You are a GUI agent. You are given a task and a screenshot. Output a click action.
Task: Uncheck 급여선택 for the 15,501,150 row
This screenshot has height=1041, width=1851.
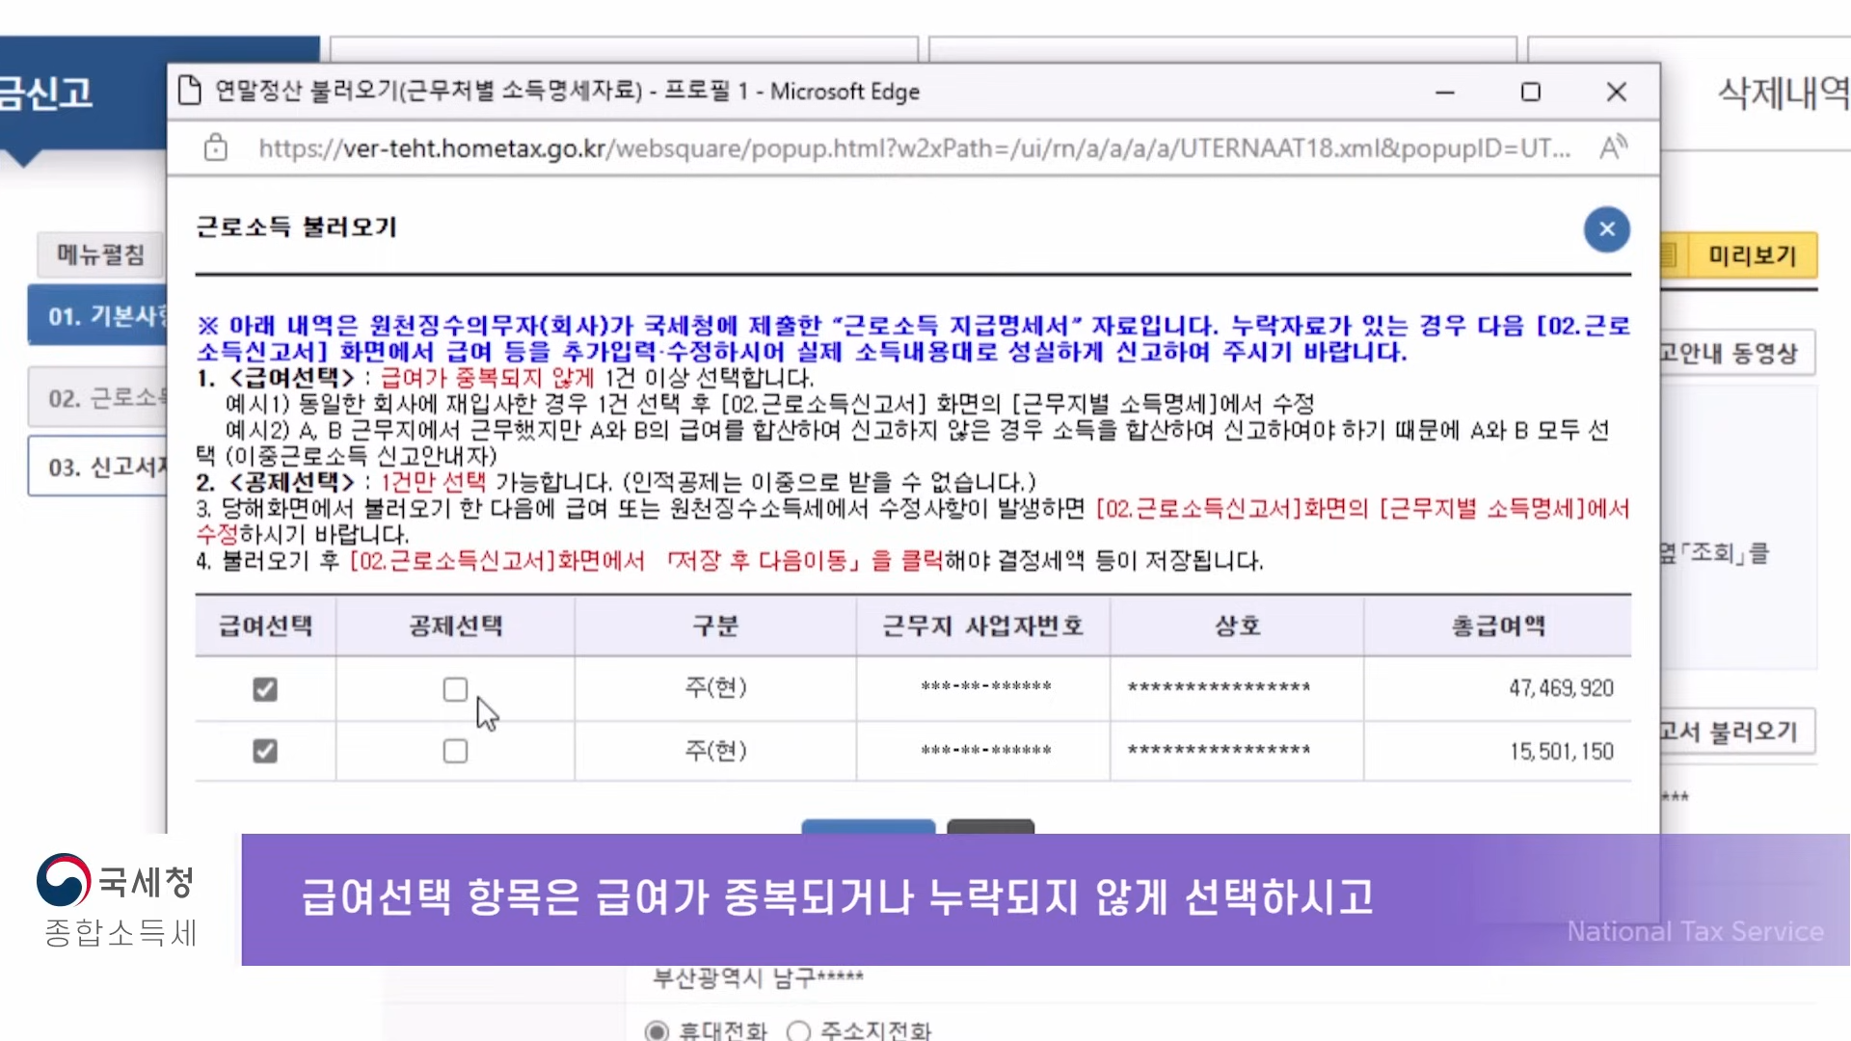(x=264, y=751)
